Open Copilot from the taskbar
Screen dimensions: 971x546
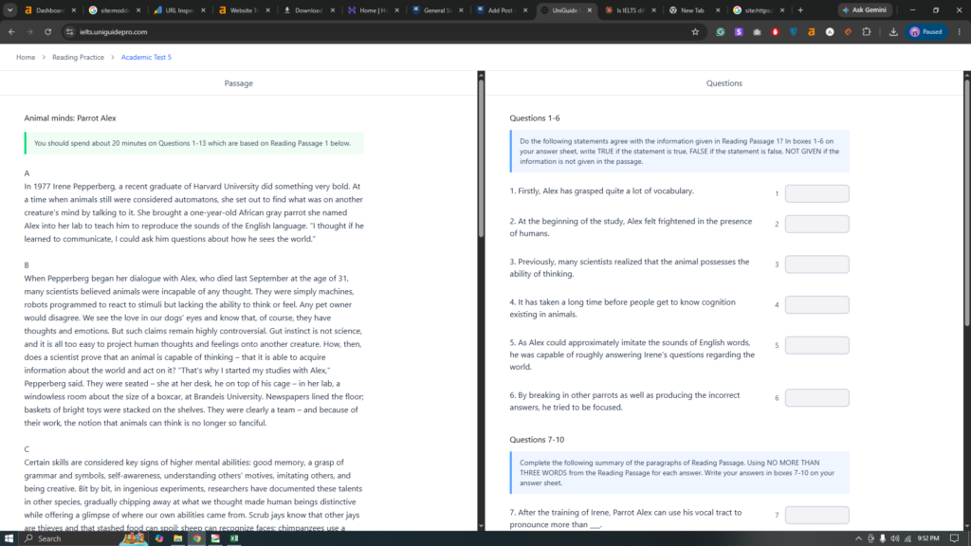click(159, 538)
